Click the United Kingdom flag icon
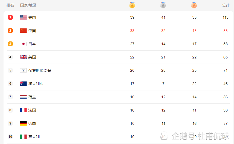234x144 pixels. [x=23, y=57]
